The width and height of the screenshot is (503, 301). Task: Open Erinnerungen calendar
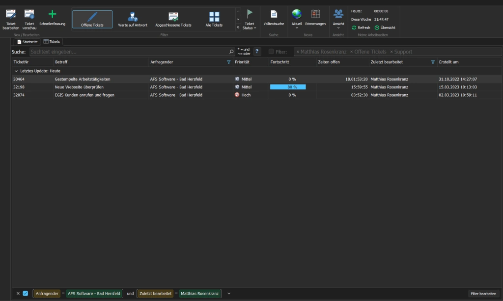[x=315, y=18]
